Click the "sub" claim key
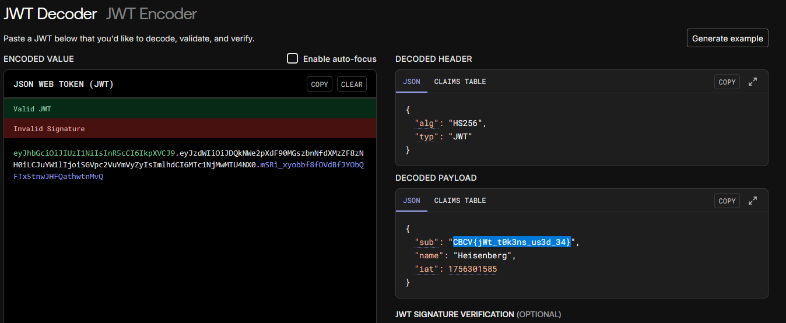The image size is (786, 323). 426,242
